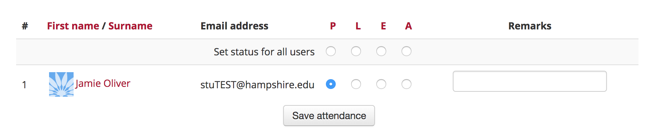Set status A for all users
The height and width of the screenshot is (131, 656).
pyautogui.click(x=406, y=51)
